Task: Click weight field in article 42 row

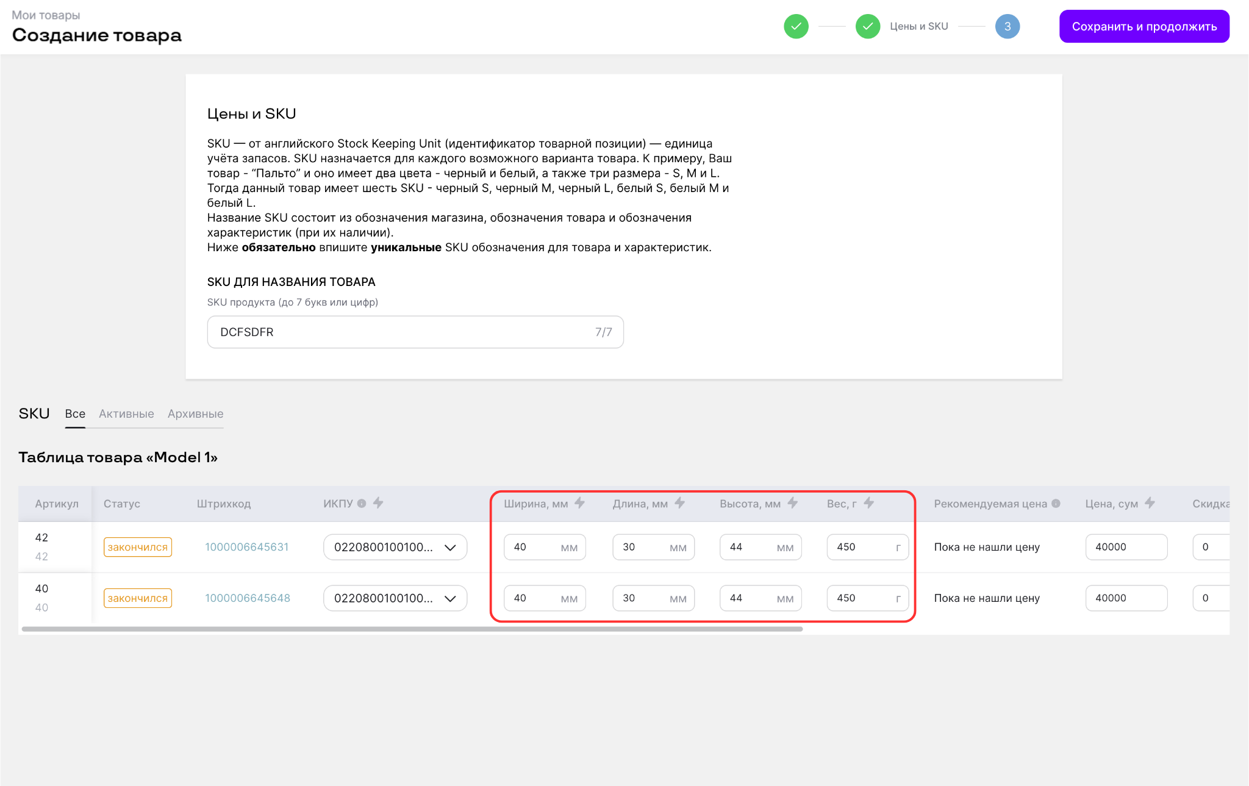Action: (868, 547)
